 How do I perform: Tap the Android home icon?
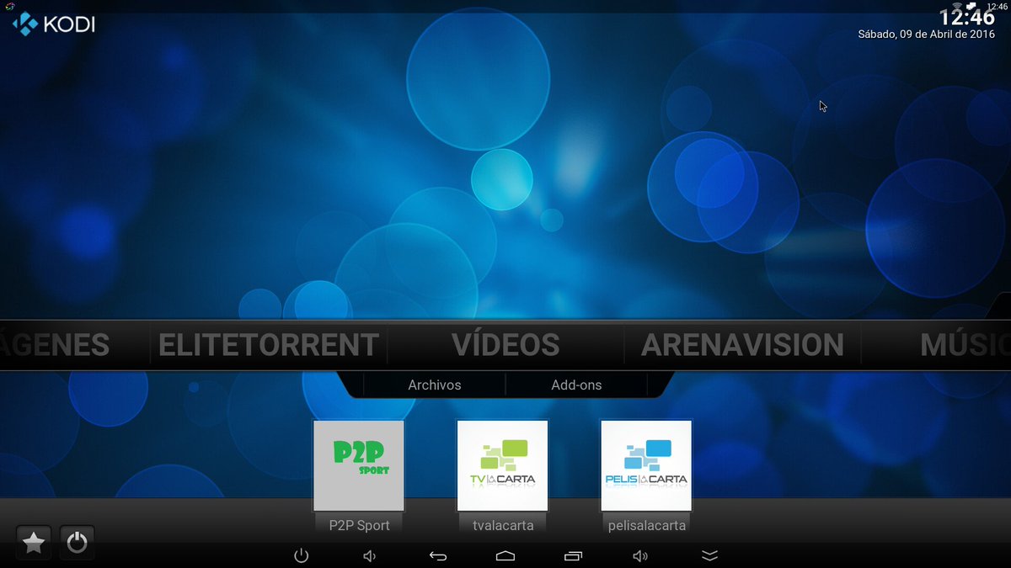pos(505,555)
